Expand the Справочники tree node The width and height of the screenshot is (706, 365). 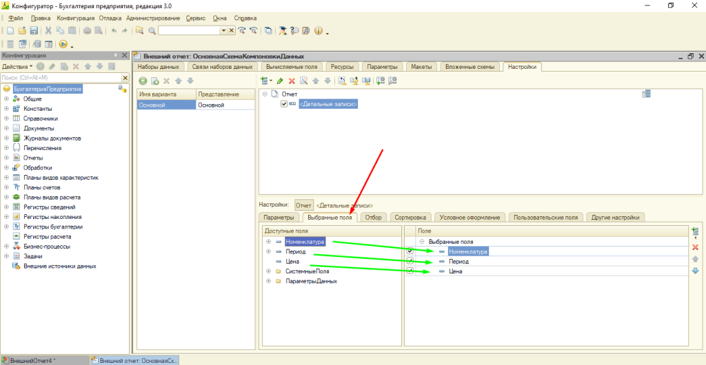click(x=6, y=118)
